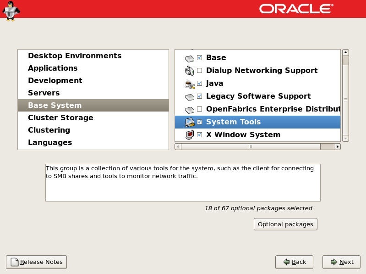Image resolution: width=366 pixels, height=274 pixels.
Task: Click the Dialup Networking Support modem icon
Action: coord(190,71)
